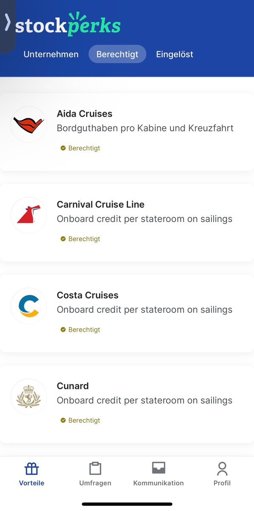Viewport: 254px width, 511px height.
Task: Open the Cunard card title
Action: (x=73, y=386)
